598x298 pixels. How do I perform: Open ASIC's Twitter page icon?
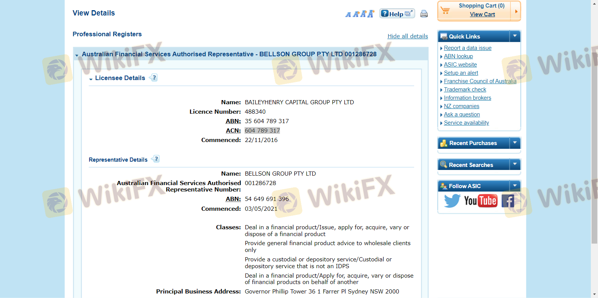pyautogui.click(x=452, y=201)
